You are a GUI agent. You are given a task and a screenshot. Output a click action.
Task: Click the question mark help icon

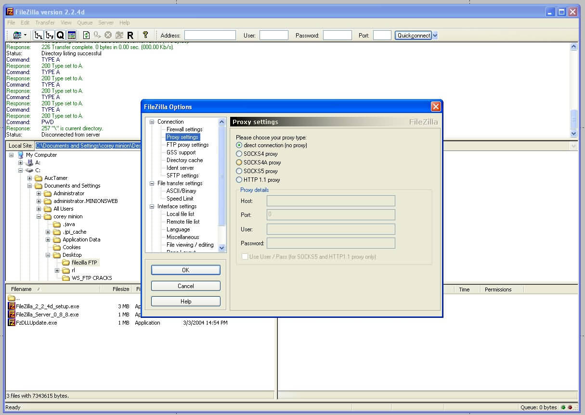[x=145, y=35]
